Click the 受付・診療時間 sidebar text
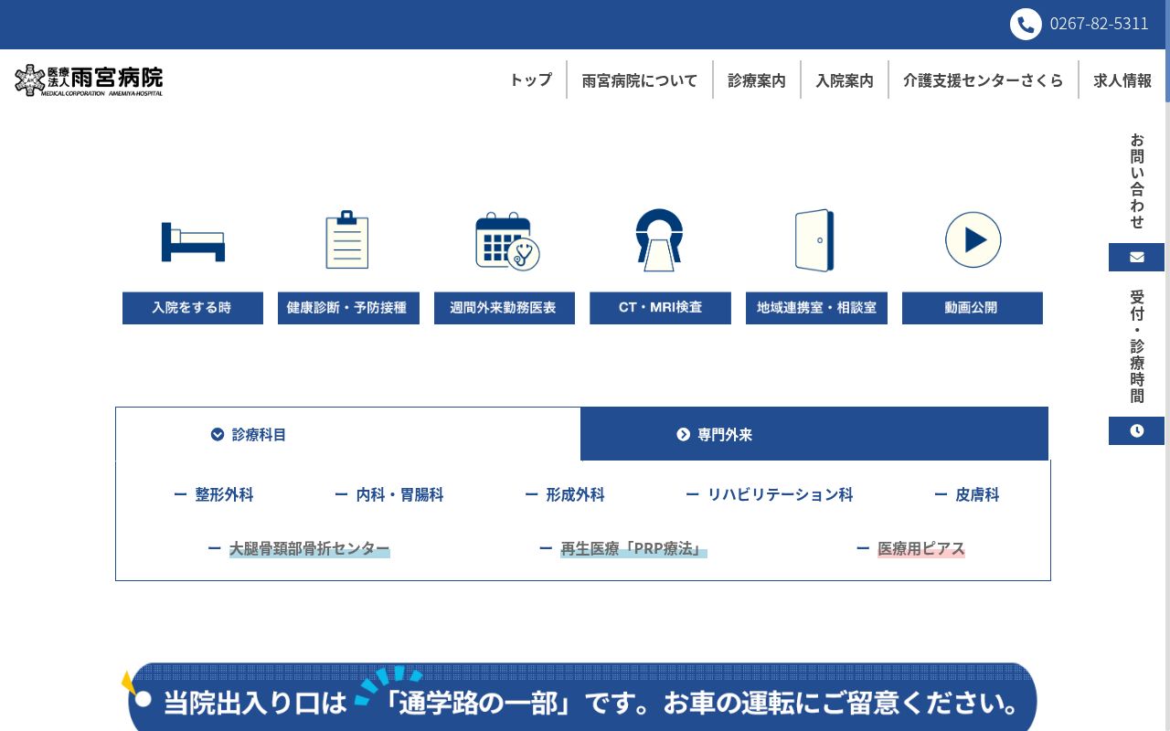This screenshot has width=1170, height=731. [1137, 346]
